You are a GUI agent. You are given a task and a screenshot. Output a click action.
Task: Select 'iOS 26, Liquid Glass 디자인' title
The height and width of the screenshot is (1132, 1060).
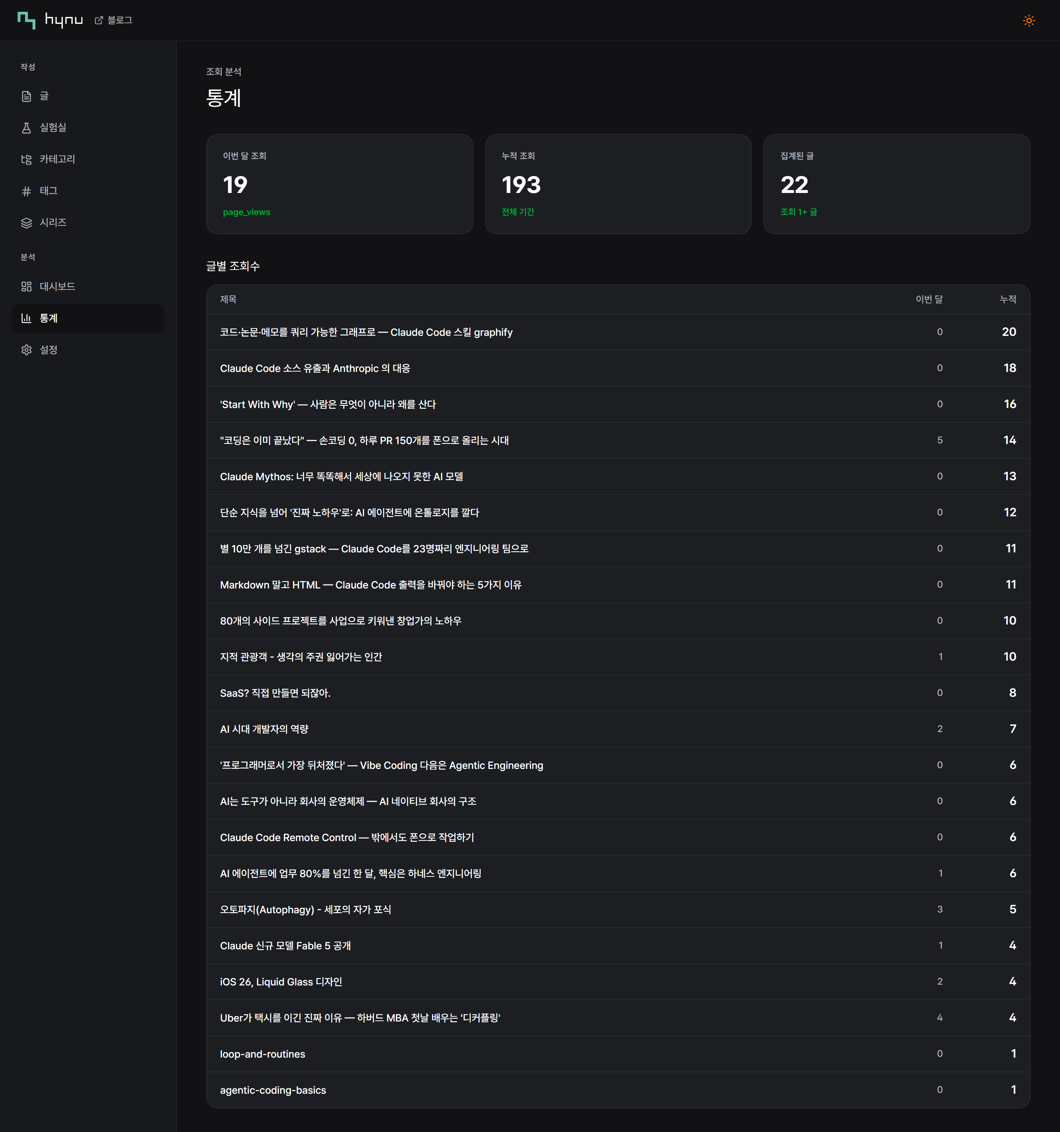coord(281,982)
